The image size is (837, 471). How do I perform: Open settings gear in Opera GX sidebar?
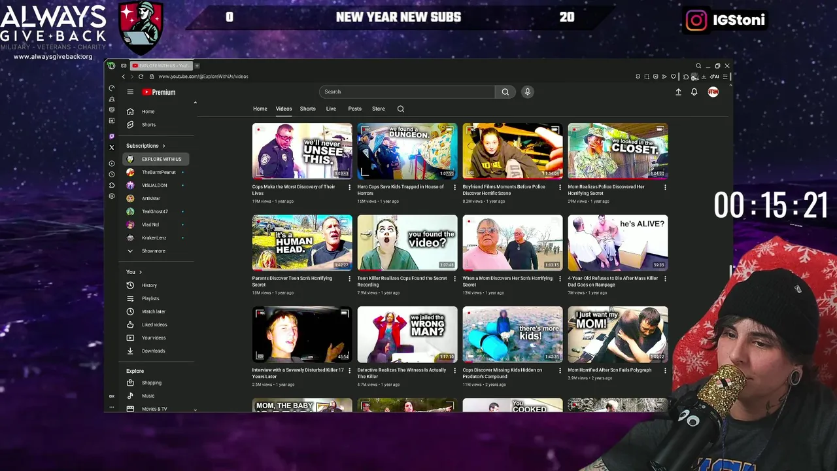[112, 196]
